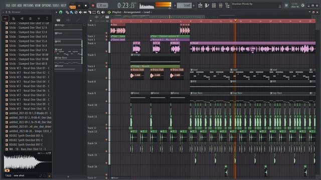321x180 pixels.
Task: Select the Browser All tab icon
Action: pyautogui.click(x=6, y=18)
